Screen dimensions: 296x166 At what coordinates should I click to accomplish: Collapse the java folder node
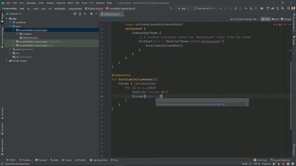tap(10, 26)
